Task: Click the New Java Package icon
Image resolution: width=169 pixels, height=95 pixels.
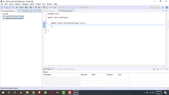Action: click(x=36, y=7)
